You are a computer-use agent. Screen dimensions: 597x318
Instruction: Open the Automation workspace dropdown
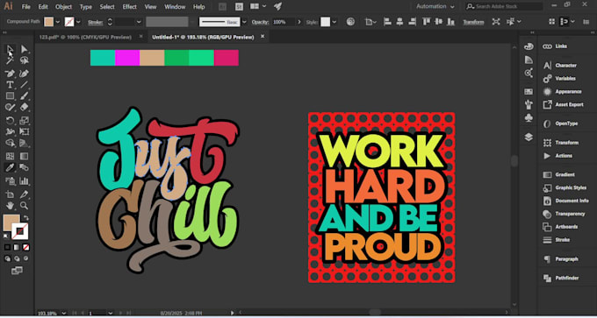(435, 6)
